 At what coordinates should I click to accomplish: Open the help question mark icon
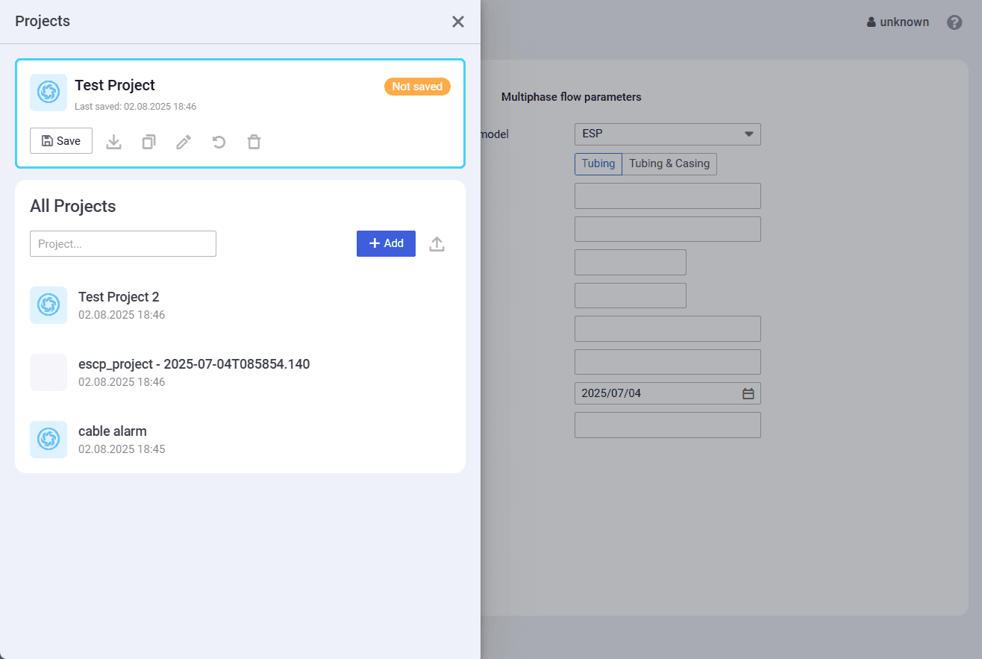[954, 22]
